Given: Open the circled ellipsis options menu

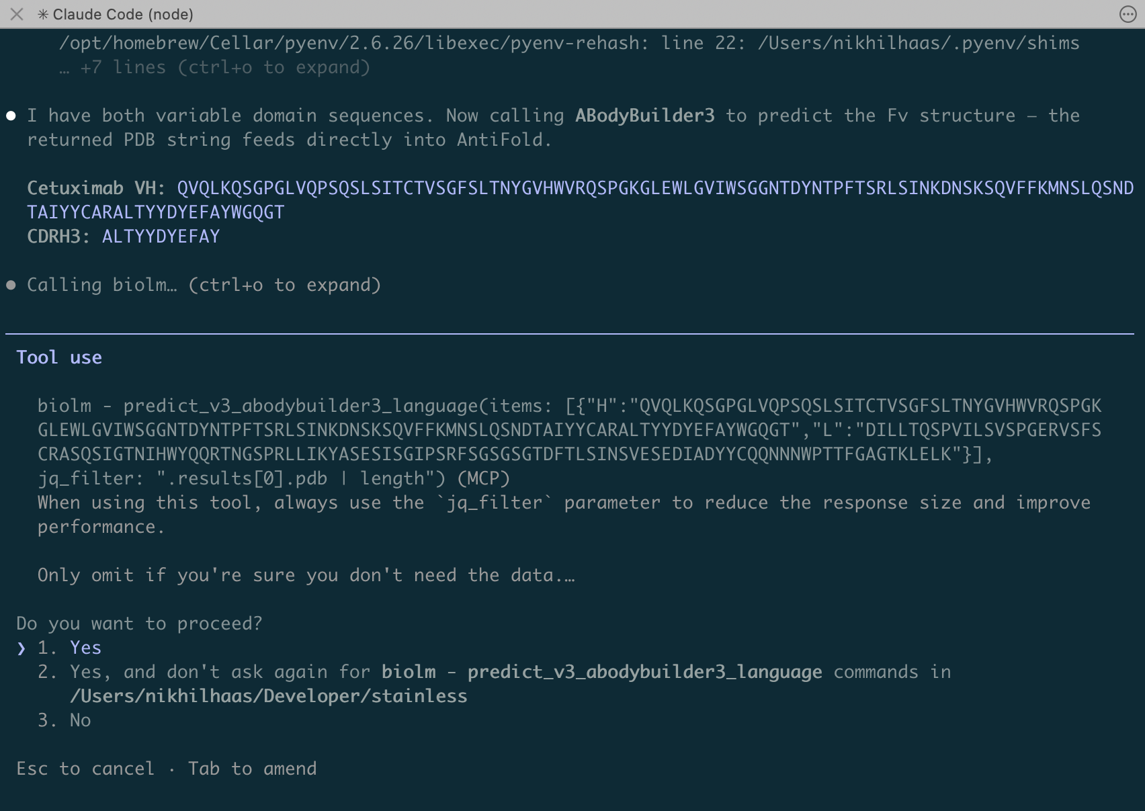Looking at the screenshot, I should coord(1128,14).
